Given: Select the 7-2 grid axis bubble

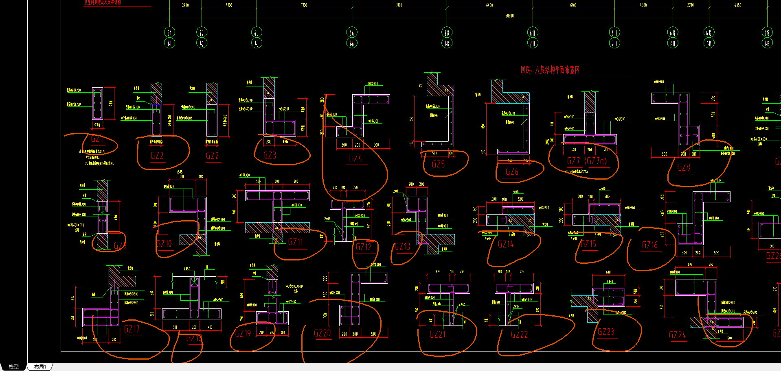Looking at the screenshot, I should (x=202, y=43).
